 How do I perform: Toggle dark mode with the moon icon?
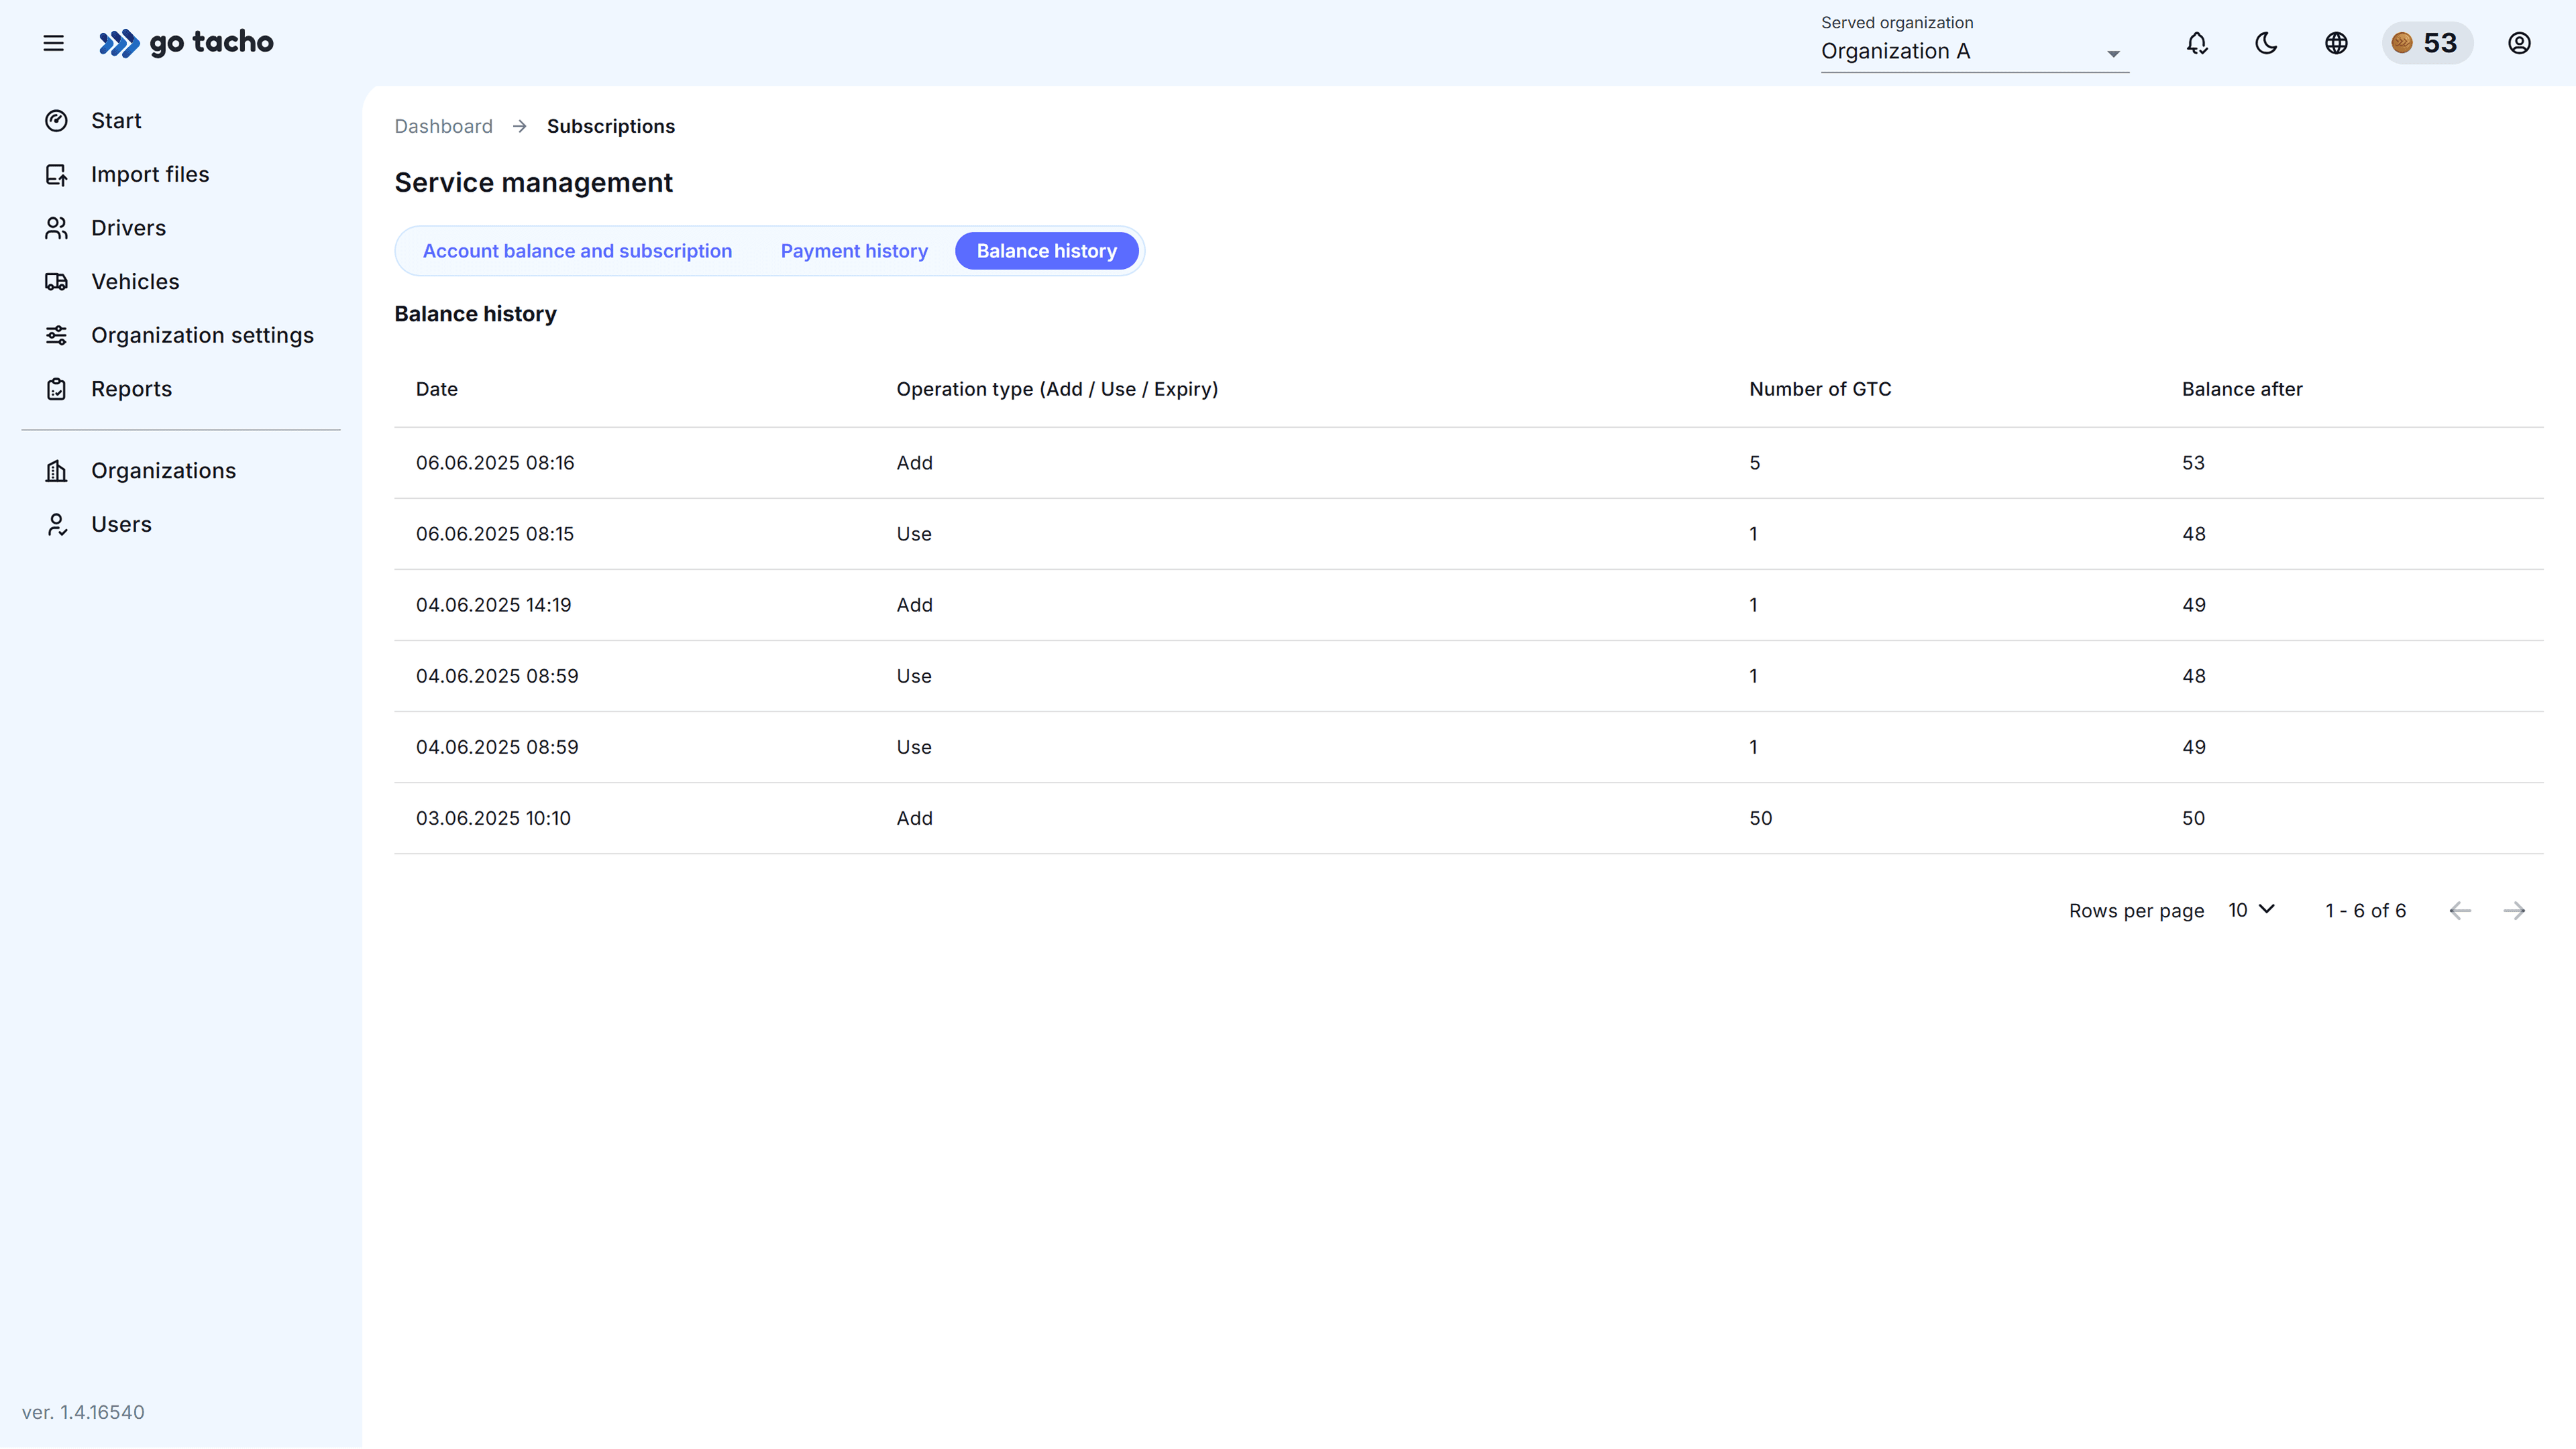click(x=2266, y=43)
